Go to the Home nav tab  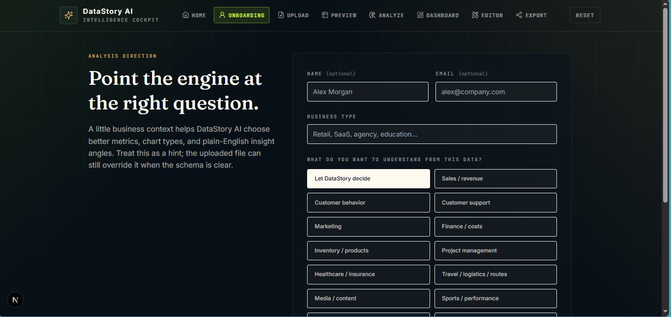[x=194, y=15]
